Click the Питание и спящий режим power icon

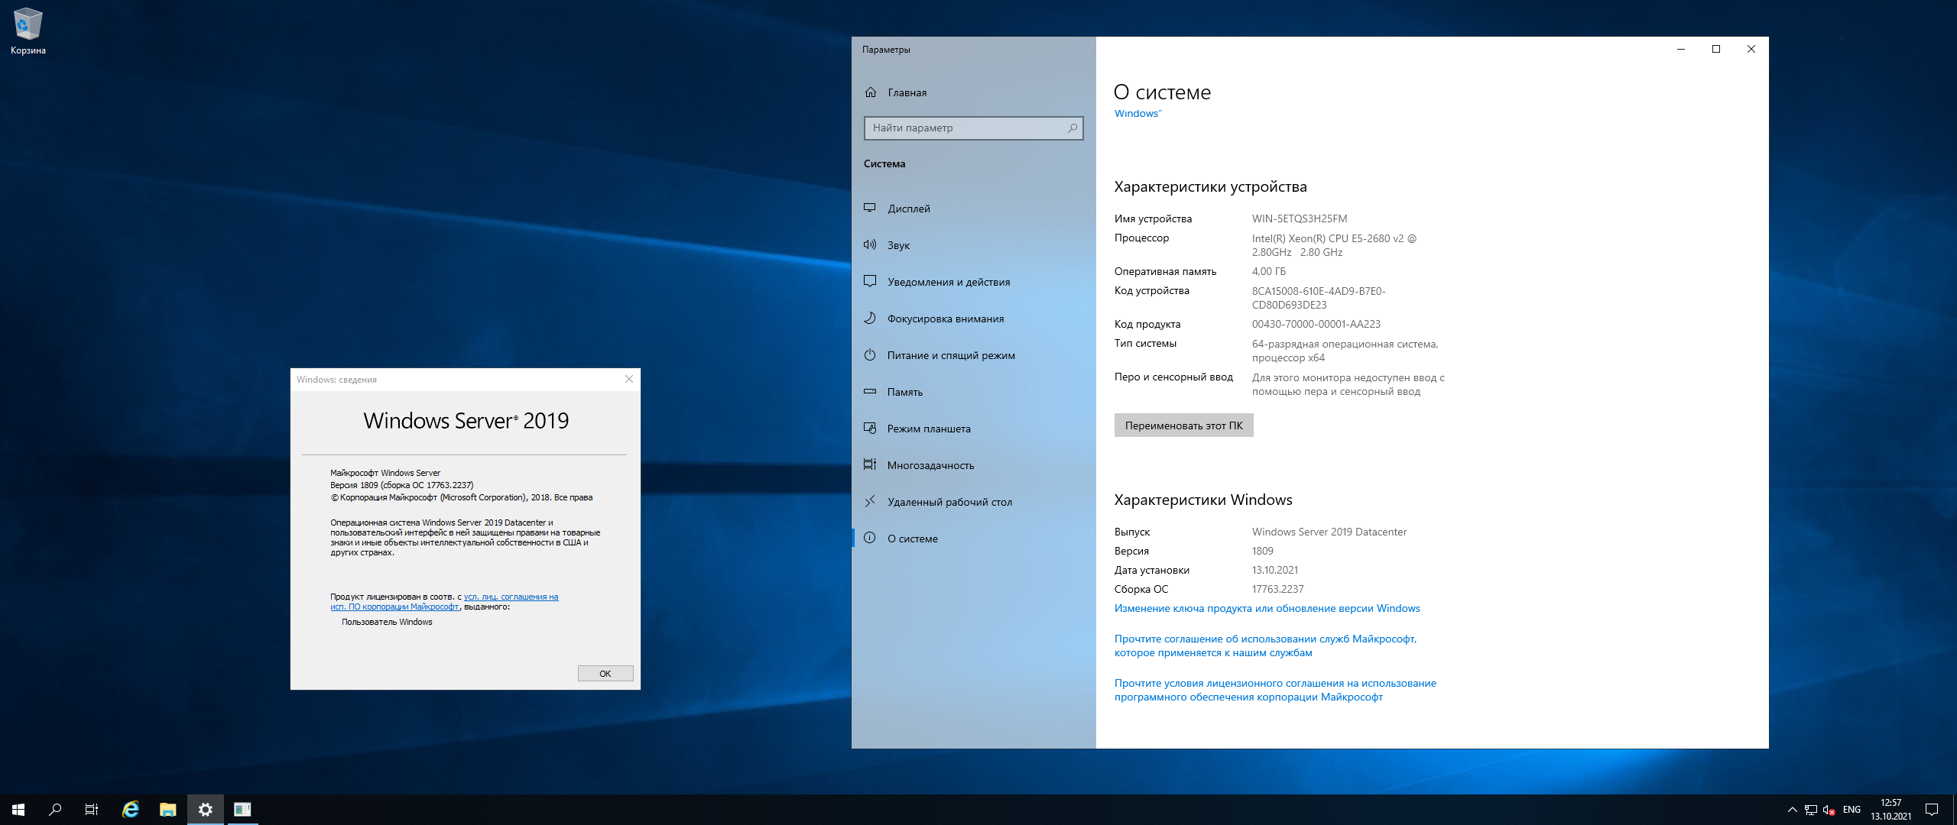pyautogui.click(x=870, y=354)
